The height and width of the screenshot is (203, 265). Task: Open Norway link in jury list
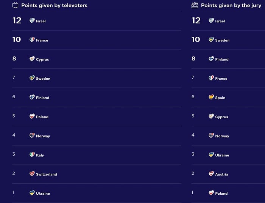222,136
